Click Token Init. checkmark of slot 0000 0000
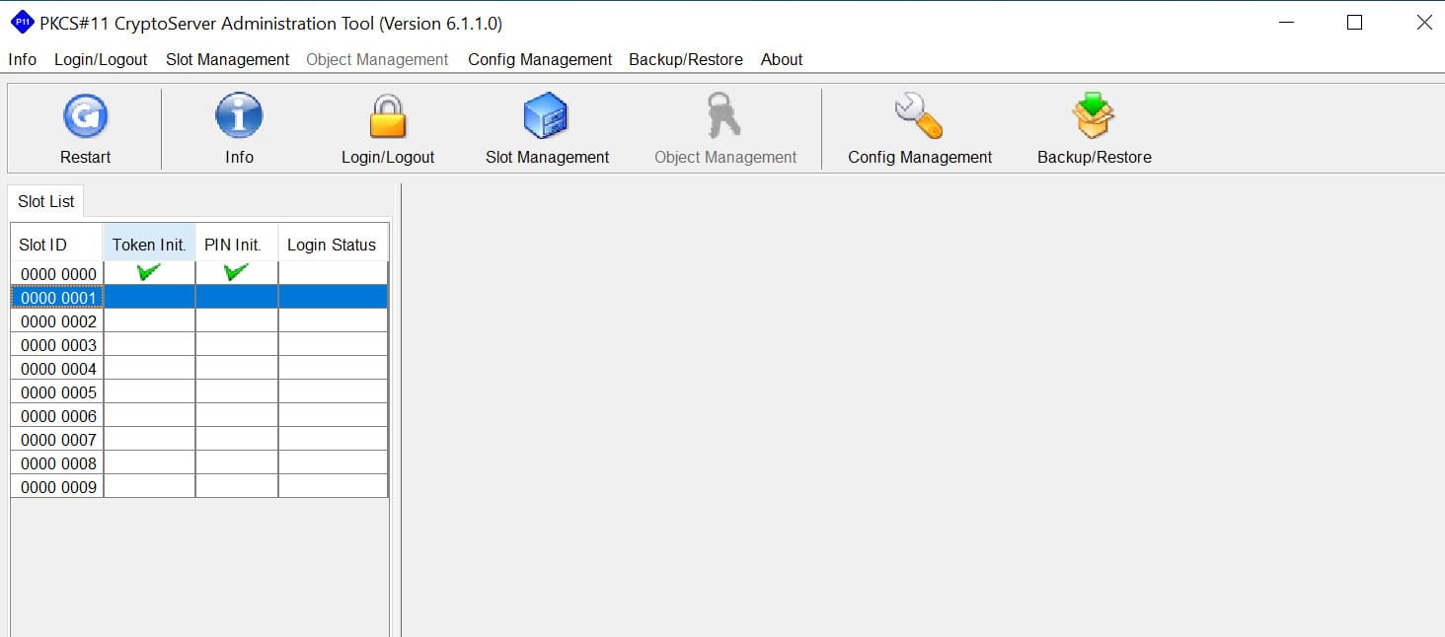 pos(149,271)
